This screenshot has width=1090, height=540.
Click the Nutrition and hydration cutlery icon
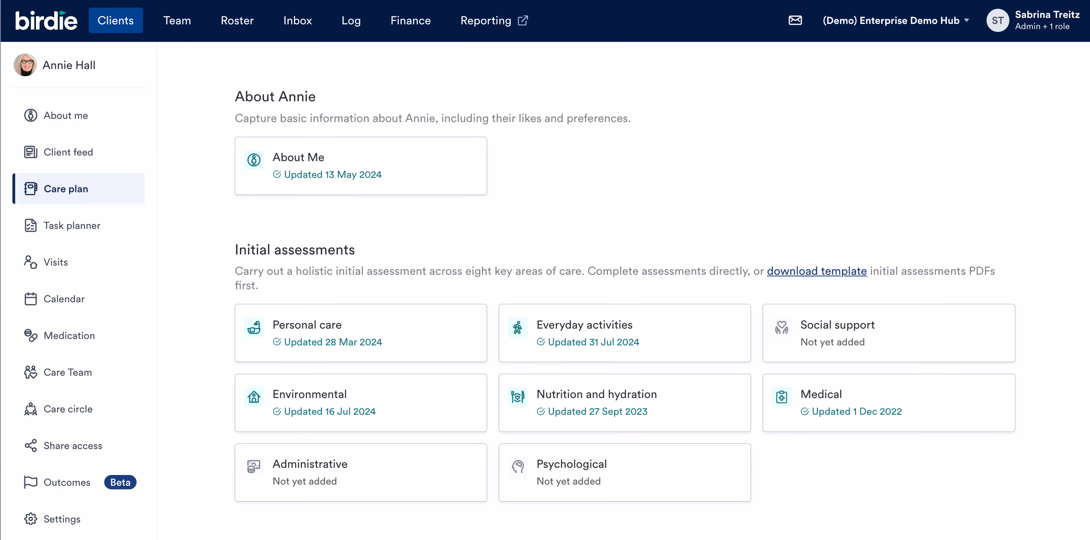517,397
